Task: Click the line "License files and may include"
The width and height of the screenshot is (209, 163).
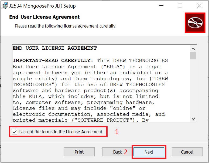Action: click(x=79, y=108)
